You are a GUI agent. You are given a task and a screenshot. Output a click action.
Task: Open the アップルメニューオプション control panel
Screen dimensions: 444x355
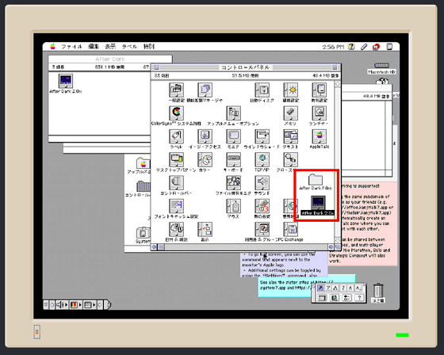click(233, 113)
